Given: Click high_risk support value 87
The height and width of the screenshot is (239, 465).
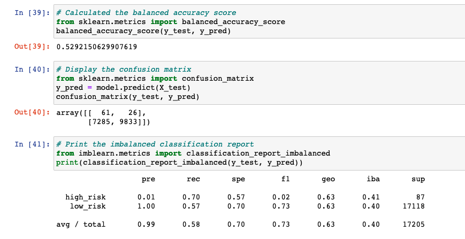Looking at the screenshot, I should tap(420, 197).
